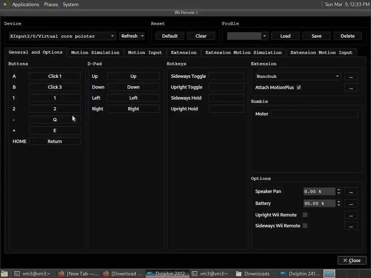This screenshot has height=278, width=371.
Task: Open the Extension tab
Action: (x=184, y=52)
